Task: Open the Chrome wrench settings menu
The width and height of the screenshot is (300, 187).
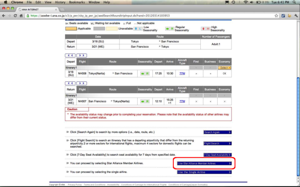Action: [296, 16]
